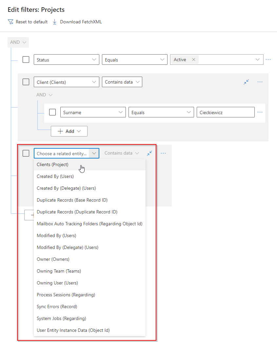The height and width of the screenshot is (342, 277).
Task: Choose Sync Errors (Record) option
Action: point(89,306)
